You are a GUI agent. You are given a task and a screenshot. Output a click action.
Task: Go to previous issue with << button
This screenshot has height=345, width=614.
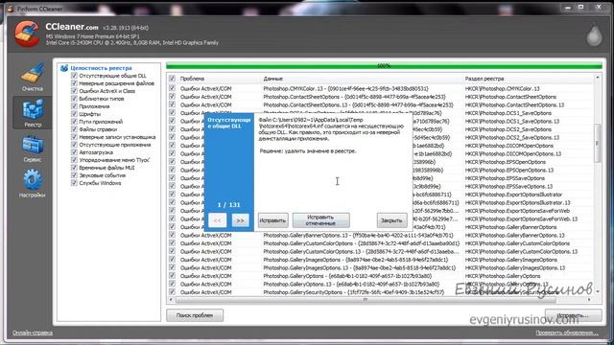pyautogui.click(x=218, y=220)
